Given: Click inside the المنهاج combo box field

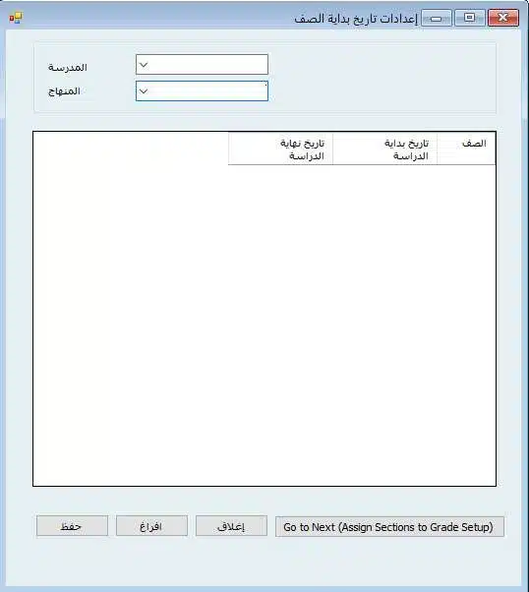Looking at the screenshot, I should pyautogui.click(x=202, y=90).
